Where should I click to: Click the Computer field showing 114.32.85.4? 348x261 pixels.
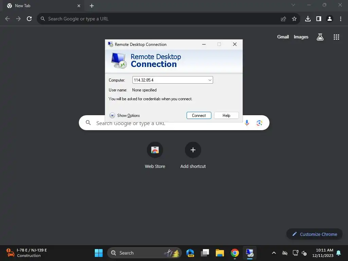point(173,80)
